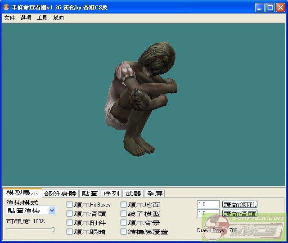The height and width of the screenshot is (243, 288).
Task: Switch to the 武器 tab
Action: (x=133, y=193)
